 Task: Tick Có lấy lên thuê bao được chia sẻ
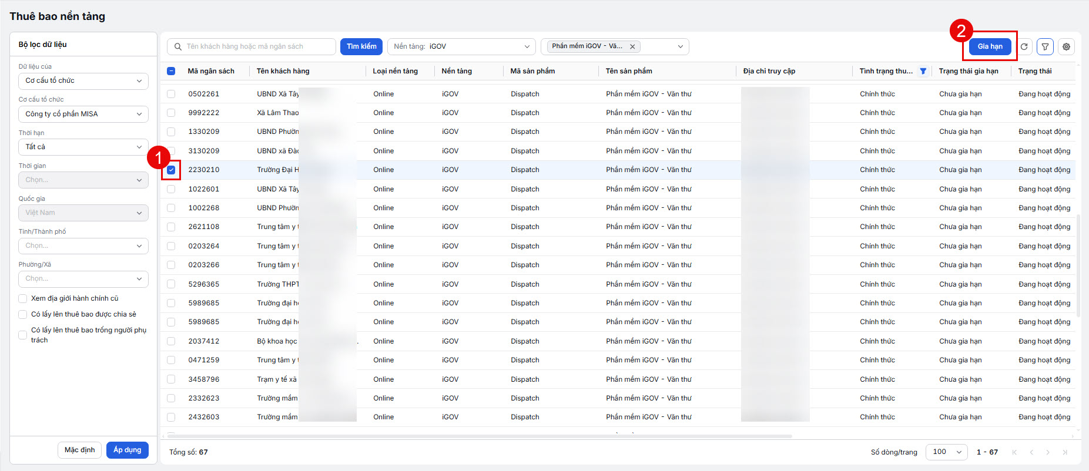click(x=22, y=314)
